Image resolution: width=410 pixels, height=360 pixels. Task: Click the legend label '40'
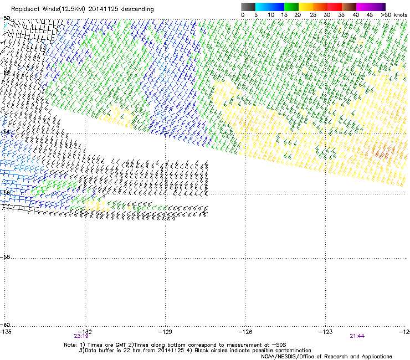point(356,15)
